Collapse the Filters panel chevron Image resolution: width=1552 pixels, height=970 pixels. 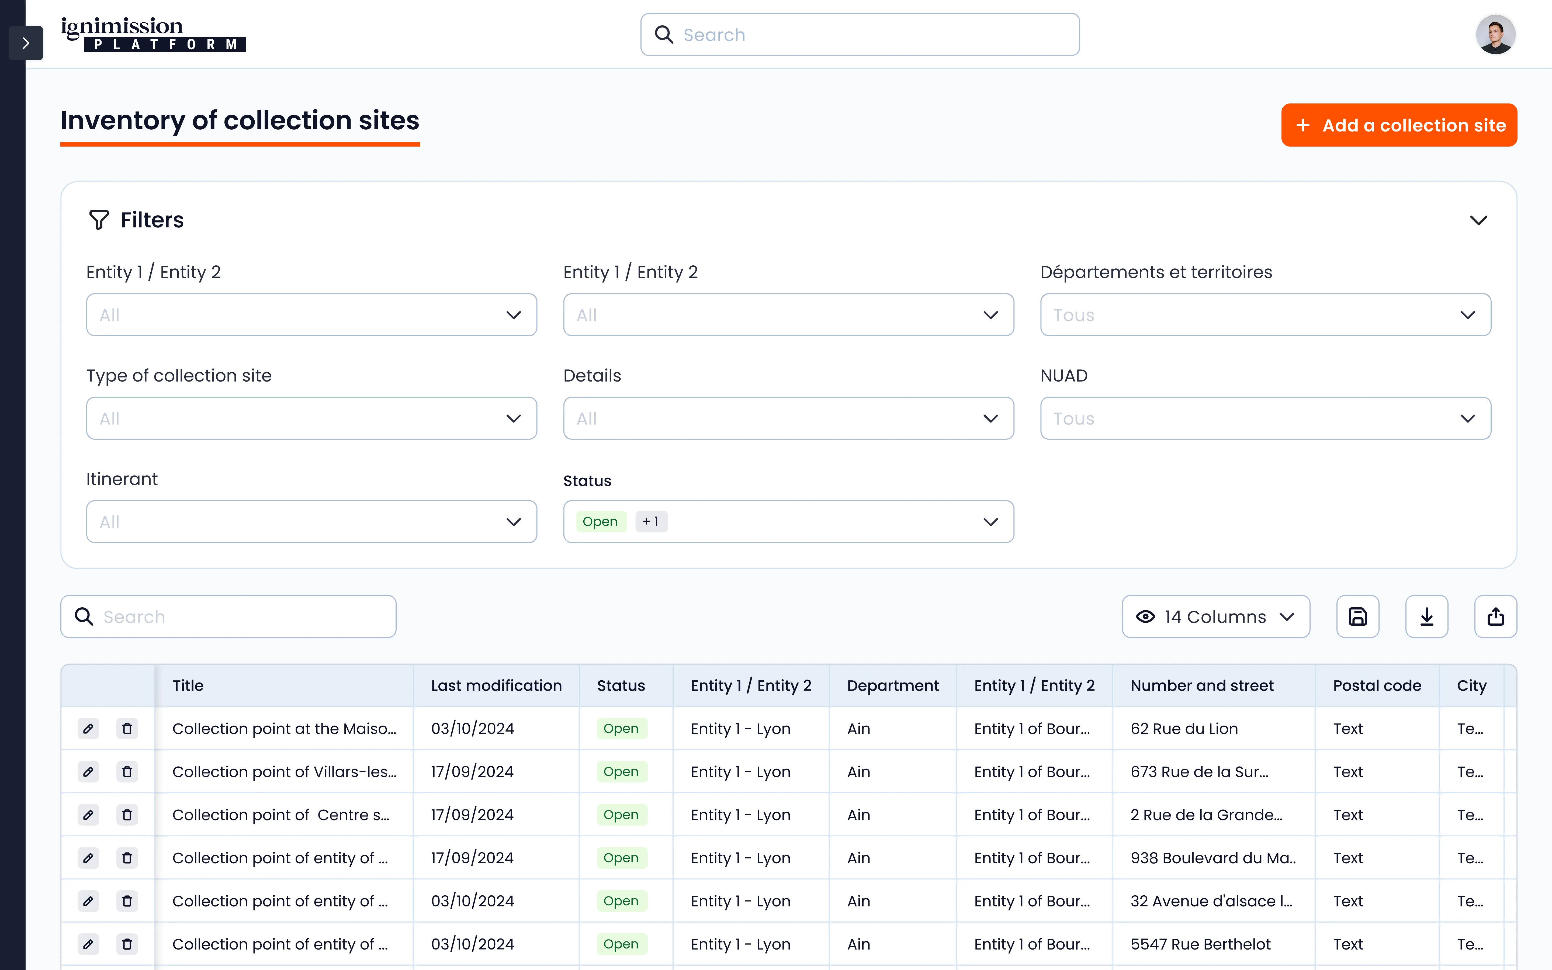coord(1478,220)
